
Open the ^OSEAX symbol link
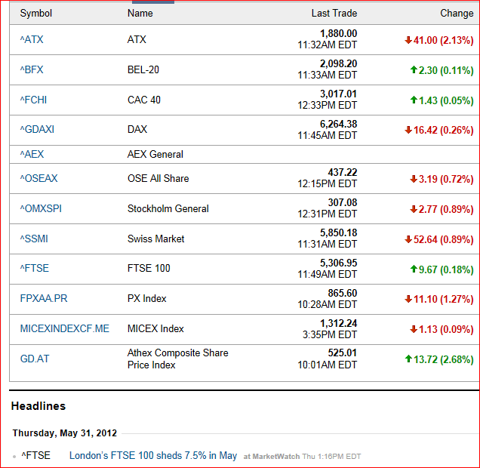(39, 178)
